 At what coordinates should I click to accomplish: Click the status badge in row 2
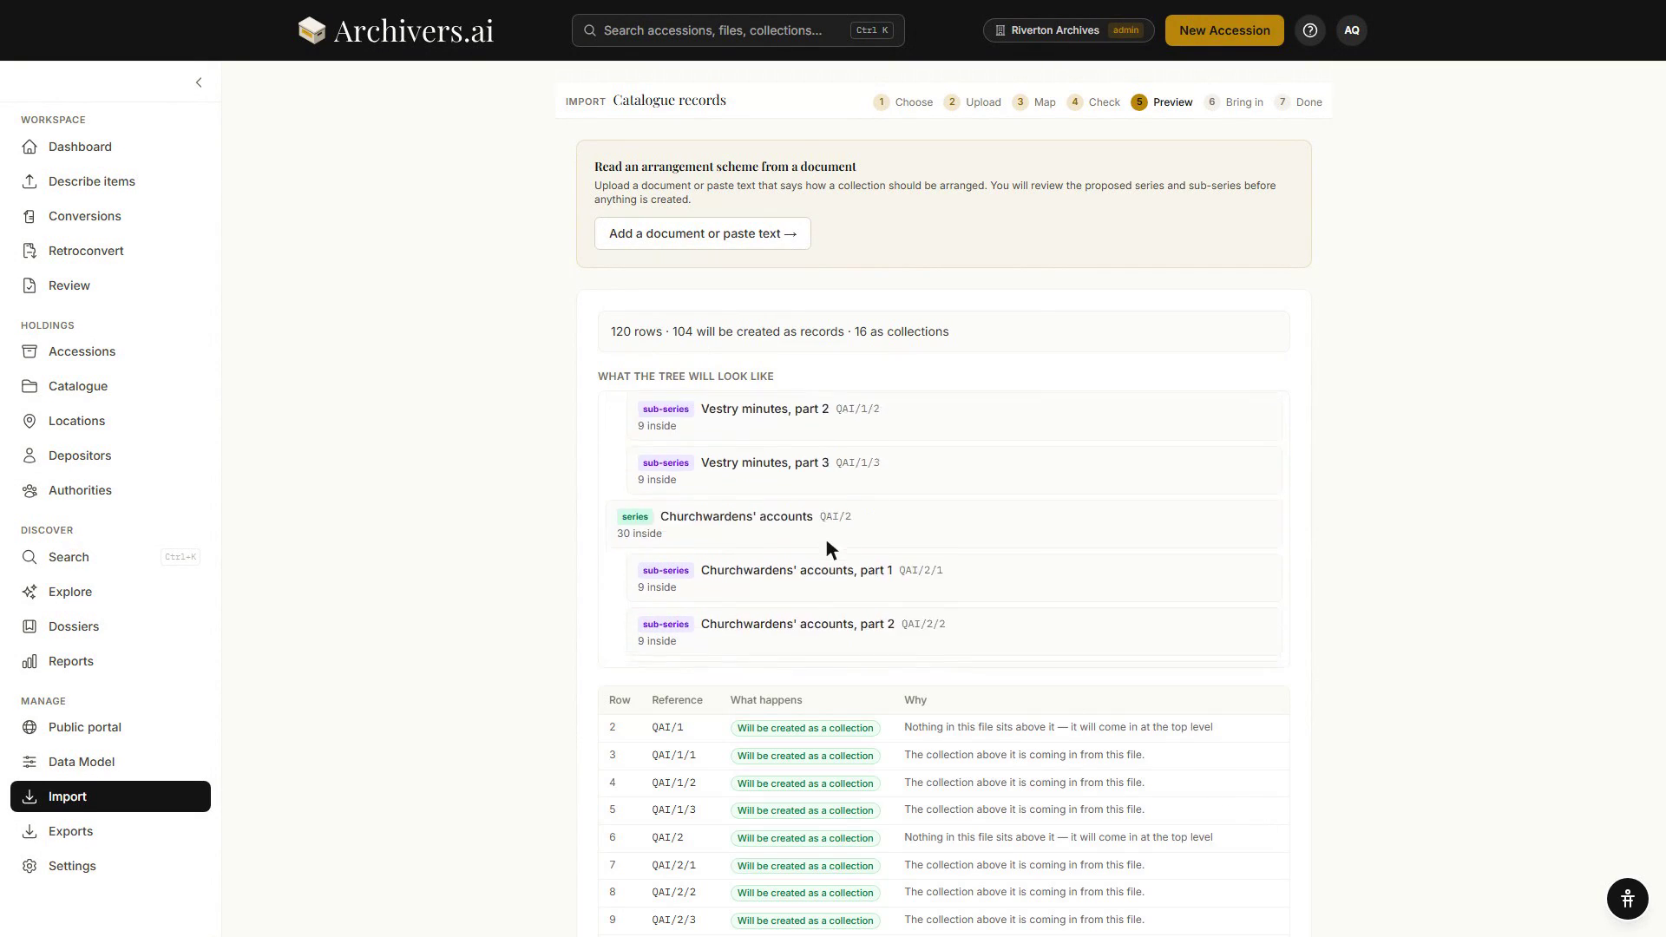pyautogui.click(x=805, y=728)
